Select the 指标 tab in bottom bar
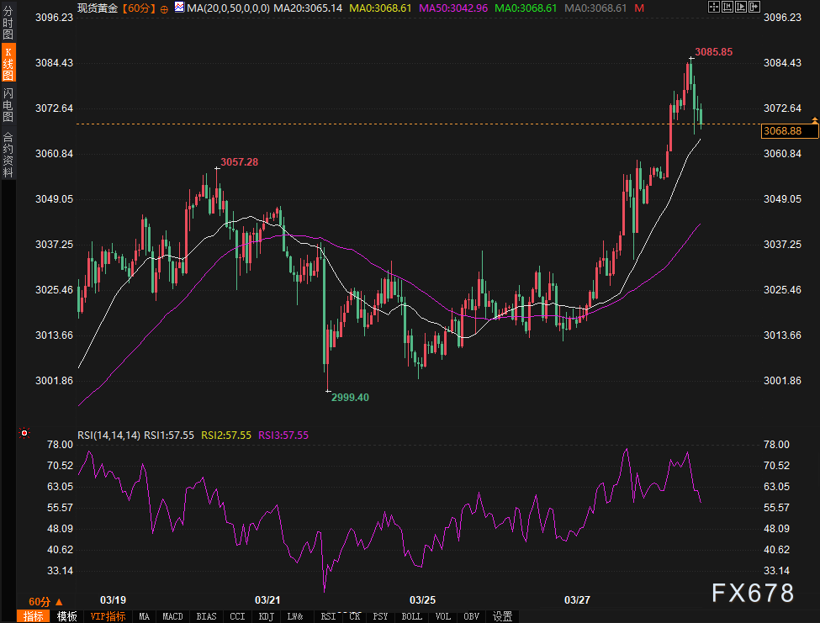The height and width of the screenshot is (623, 820). [34, 616]
